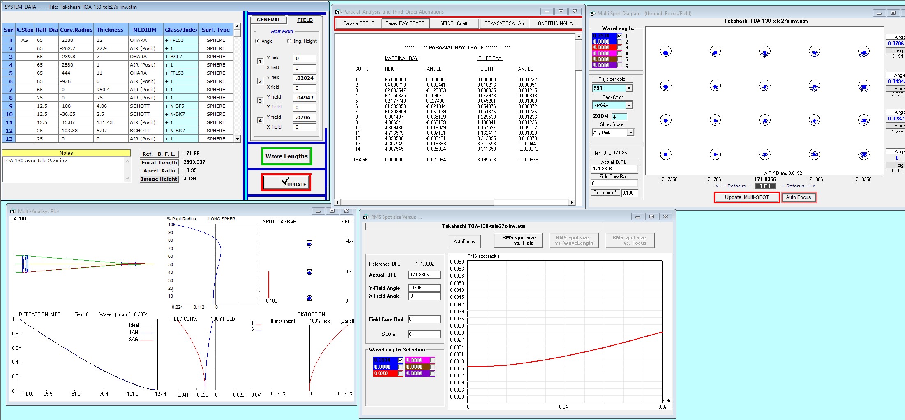Select the Img. Height radio button
Screen dimensions: 905x420
tap(289, 41)
